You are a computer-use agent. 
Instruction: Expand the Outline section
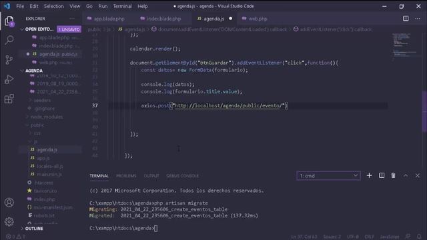[34, 229]
